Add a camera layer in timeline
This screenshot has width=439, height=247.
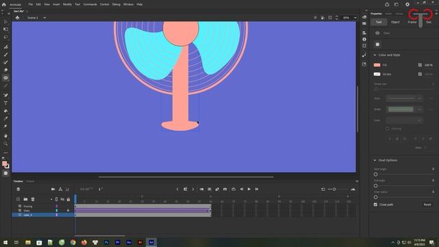click(53, 189)
